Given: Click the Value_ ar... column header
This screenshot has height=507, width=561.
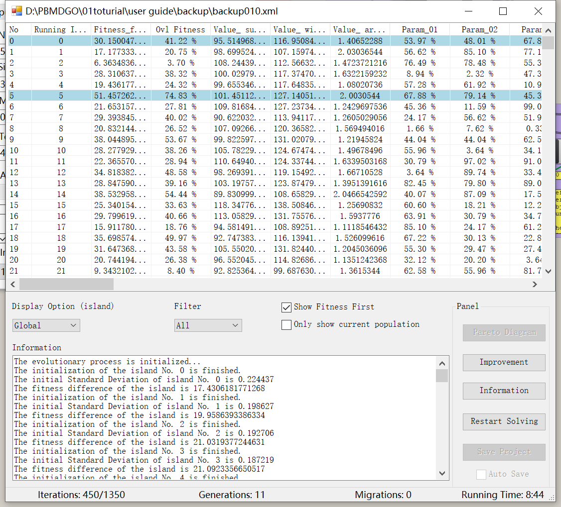Looking at the screenshot, I should coord(360,30).
